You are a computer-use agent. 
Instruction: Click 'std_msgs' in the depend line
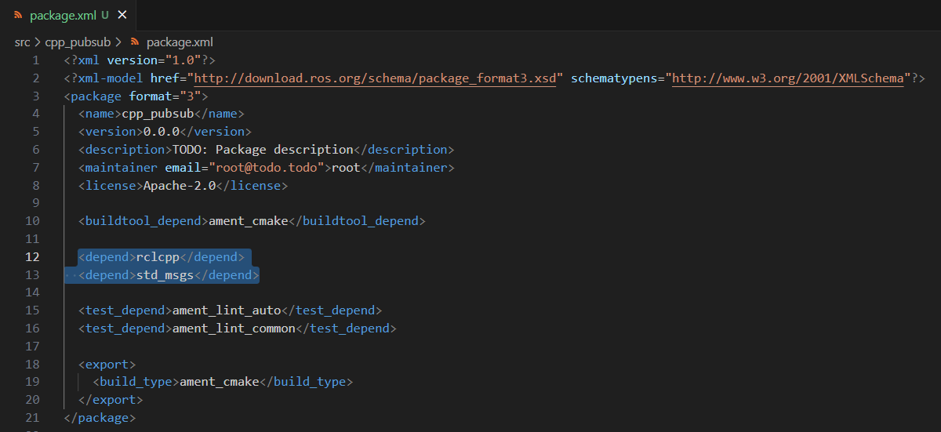165,275
